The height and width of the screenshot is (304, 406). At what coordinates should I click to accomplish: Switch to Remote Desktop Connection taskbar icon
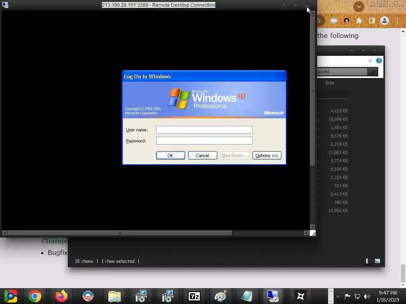tap(274, 296)
